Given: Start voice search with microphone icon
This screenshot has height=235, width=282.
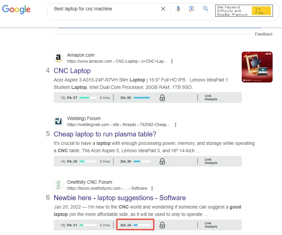Looking at the screenshot, I should [178, 9].
